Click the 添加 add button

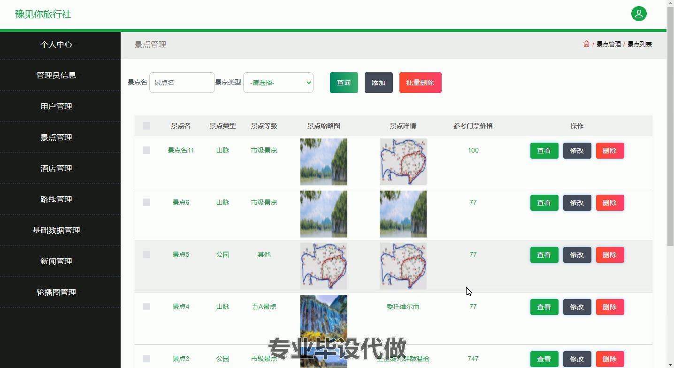379,83
